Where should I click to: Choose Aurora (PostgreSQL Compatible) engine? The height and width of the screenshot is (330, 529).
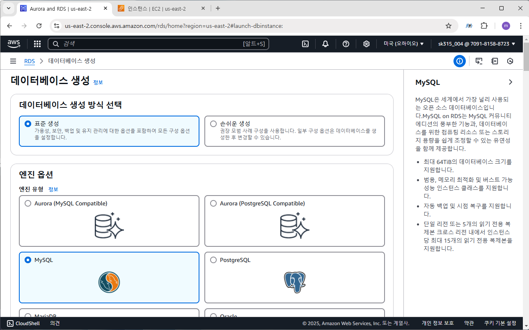pyautogui.click(x=213, y=203)
